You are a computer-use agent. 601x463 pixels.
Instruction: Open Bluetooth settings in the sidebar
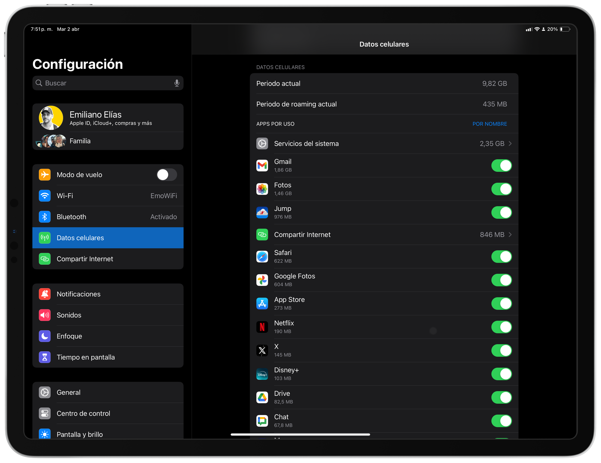[108, 217]
